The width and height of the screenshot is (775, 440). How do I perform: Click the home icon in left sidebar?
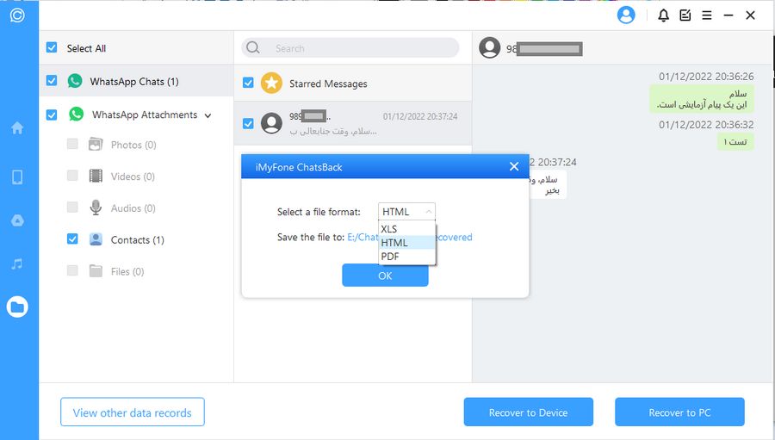click(17, 128)
